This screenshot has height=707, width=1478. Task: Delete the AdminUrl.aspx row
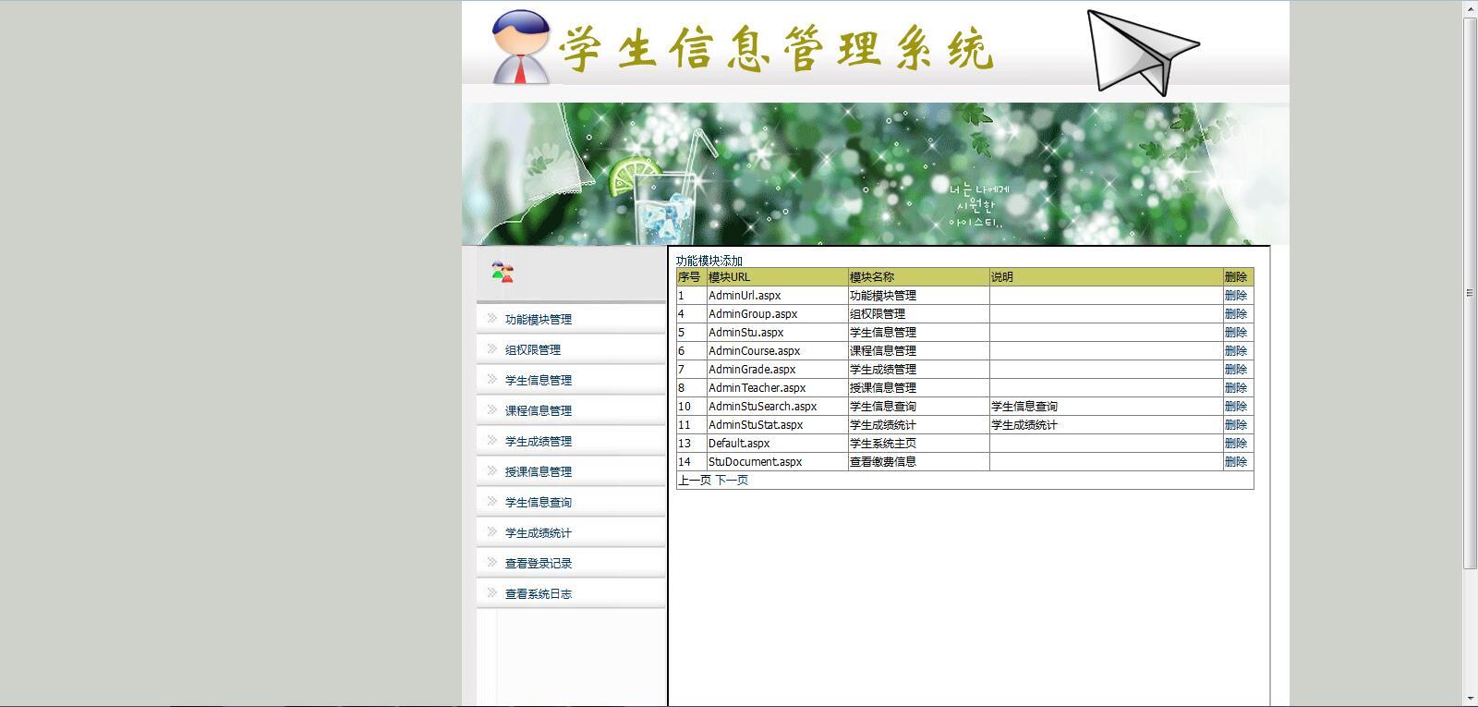tap(1236, 296)
